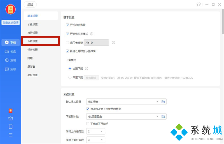Image resolution: width=224 pixels, height=144 pixels.
Task: Browse folder for 下载到本地 path
Action: click(x=163, y=116)
